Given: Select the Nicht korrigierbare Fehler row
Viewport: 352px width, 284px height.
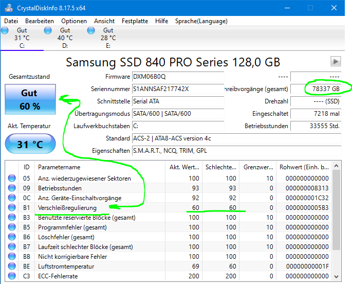Looking at the screenshot, I should 169,257.
